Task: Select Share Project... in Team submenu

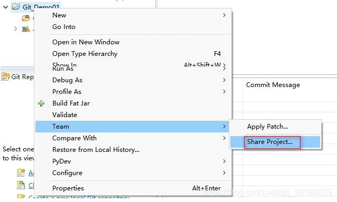Action: click(x=275, y=142)
